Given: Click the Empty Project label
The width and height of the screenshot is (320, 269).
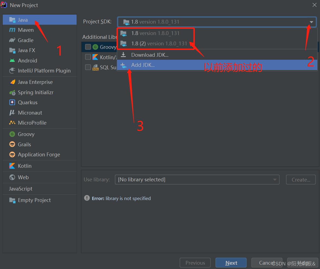Looking at the screenshot, I should (34, 200).
